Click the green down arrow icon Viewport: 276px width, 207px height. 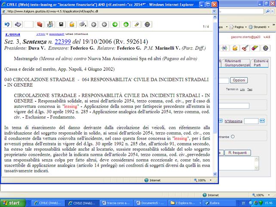tap(126, 24)
